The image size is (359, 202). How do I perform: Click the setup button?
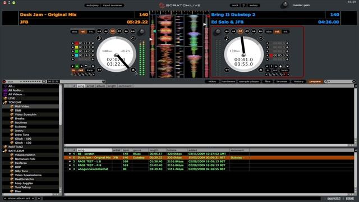click(254, 5)
